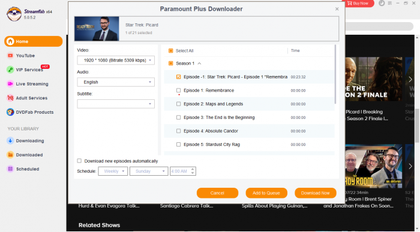Screen dimensions: 420x232
Task: Open the Subtitle dropdown
Action: tap(116, 104)
